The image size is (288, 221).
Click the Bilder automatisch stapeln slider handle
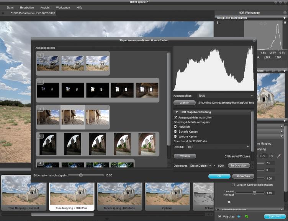(x=80, y=175)
